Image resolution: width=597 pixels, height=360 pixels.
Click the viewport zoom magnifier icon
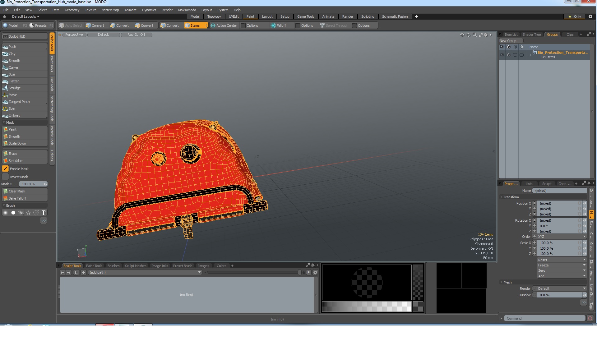[474, 35]
